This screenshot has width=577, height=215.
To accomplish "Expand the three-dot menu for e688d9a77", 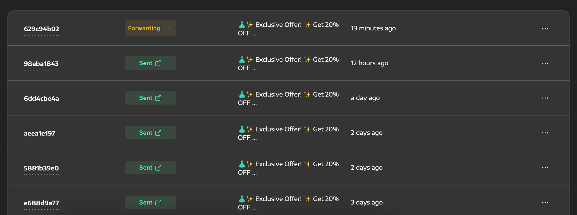I will pos(545,202).
